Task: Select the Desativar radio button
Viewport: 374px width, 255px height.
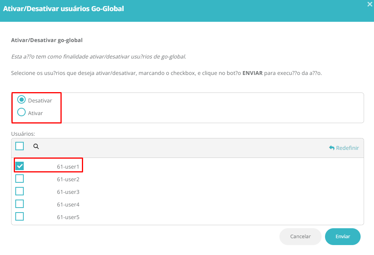Action: pyautogui.click(x=21, y=100)
